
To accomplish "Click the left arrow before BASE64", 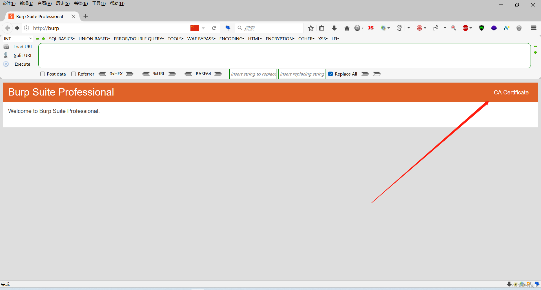I will [188, 74].
